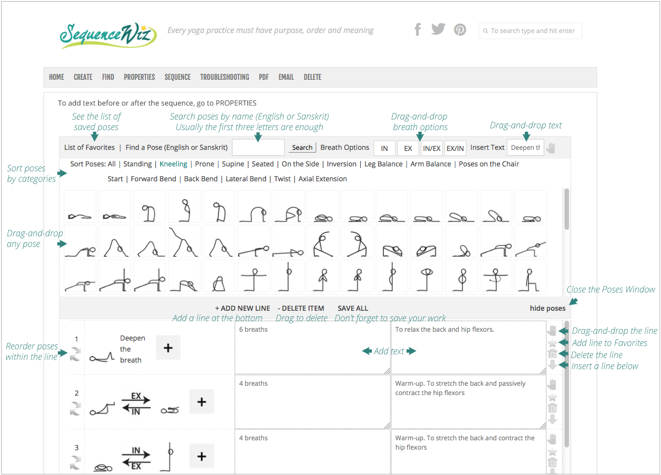The height and width of the screenshot is (475, 661).
Task: Click SAVE ALL
Action: point(353,308)
